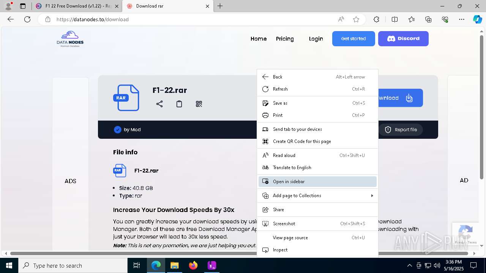
Task: Click the volume speaker tray icon
Action: click(437, 265)
